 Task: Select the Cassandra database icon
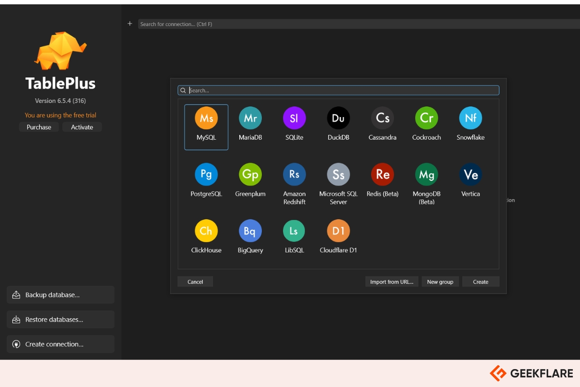pyautogui.click(x=382, y=118)
